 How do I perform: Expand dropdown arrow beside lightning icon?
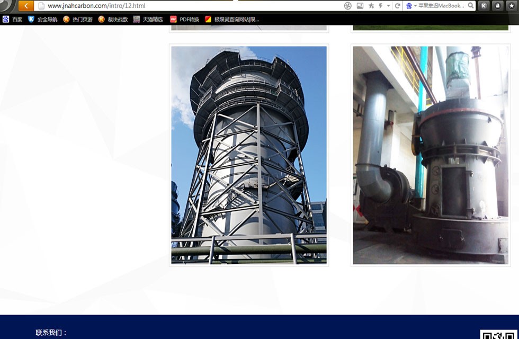click(388, 6)
